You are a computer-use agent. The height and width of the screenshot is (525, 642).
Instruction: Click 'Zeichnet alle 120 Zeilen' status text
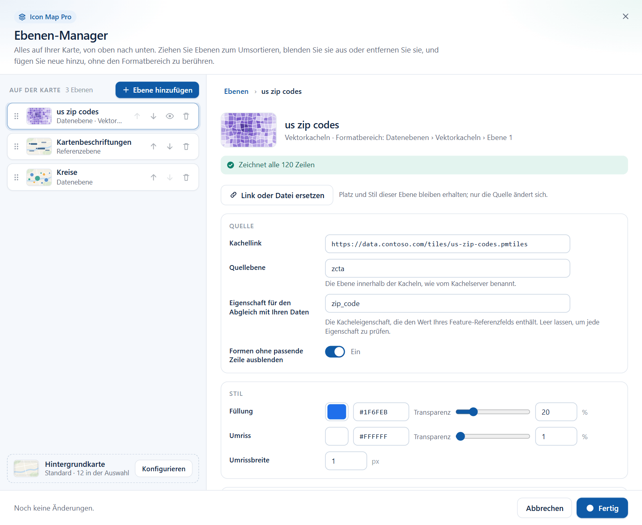coord(276,165)
